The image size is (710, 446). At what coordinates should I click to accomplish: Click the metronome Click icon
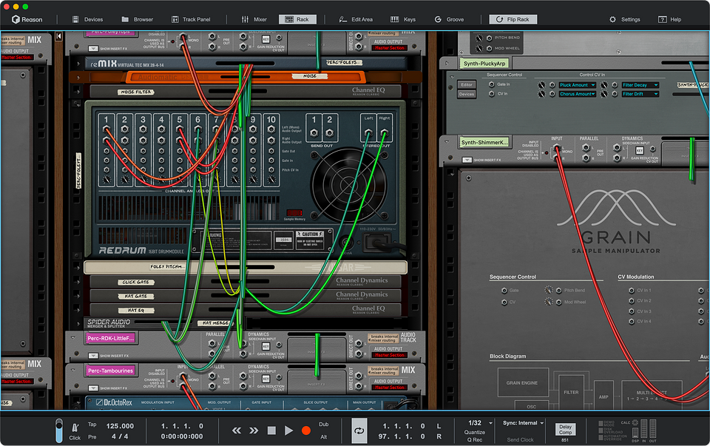75,429
